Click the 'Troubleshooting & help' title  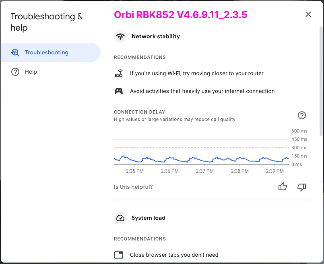coord(47,22)
